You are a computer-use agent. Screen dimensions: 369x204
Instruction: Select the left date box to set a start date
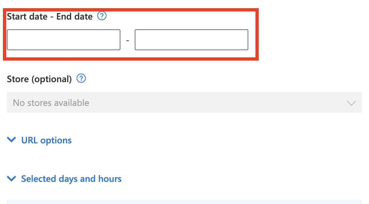tap(64, 40)
